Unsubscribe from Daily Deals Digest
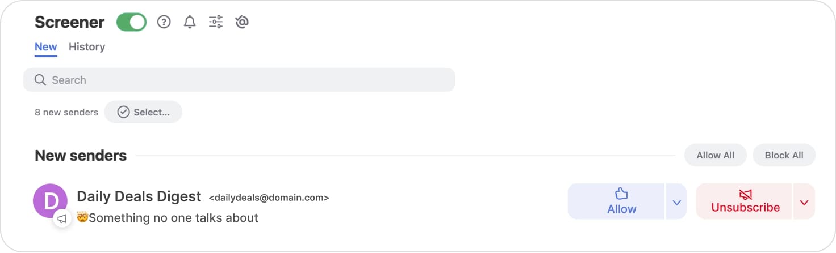The image size is (836, 253). coord(744,201)
